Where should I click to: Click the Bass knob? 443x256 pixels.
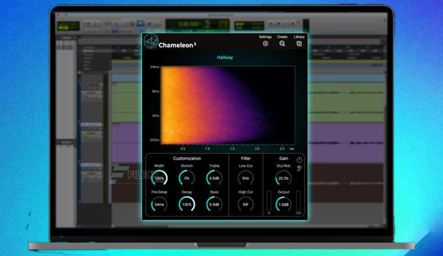[214, 204]
